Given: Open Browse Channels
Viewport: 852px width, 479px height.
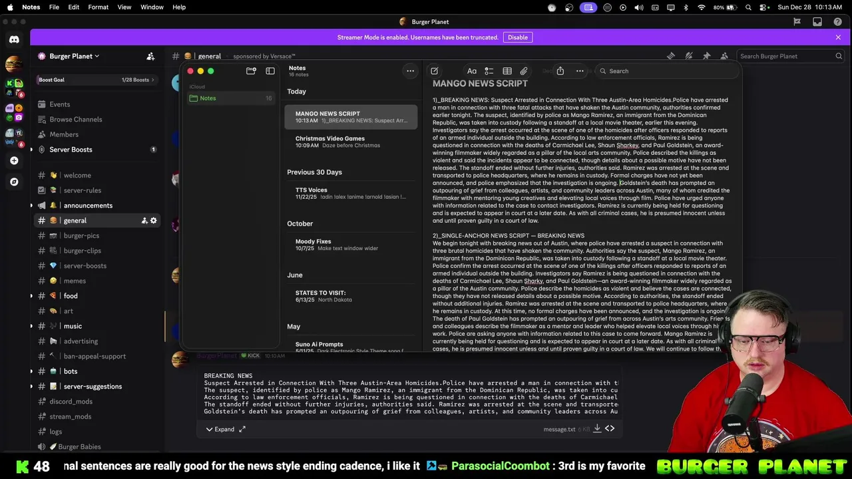Looking at the screenshot, I should [x=97, y=120].
